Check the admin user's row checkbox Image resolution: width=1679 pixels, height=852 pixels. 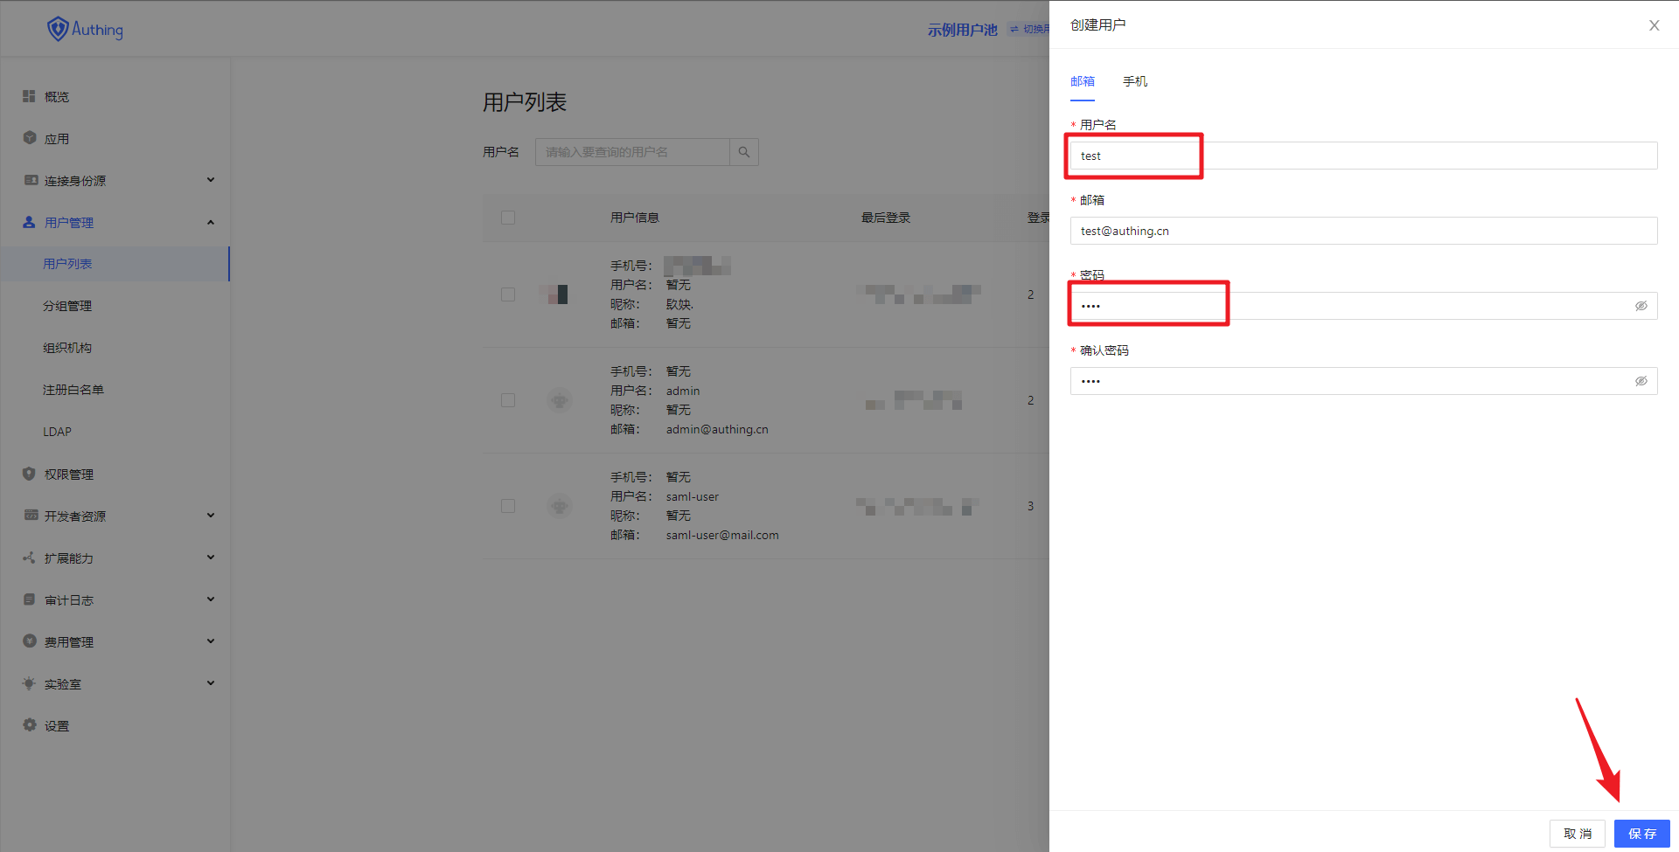click(508, 399)
